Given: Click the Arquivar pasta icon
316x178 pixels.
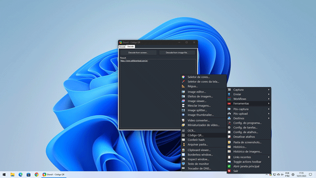Looking at the screenshot, I should pos(183,144).
